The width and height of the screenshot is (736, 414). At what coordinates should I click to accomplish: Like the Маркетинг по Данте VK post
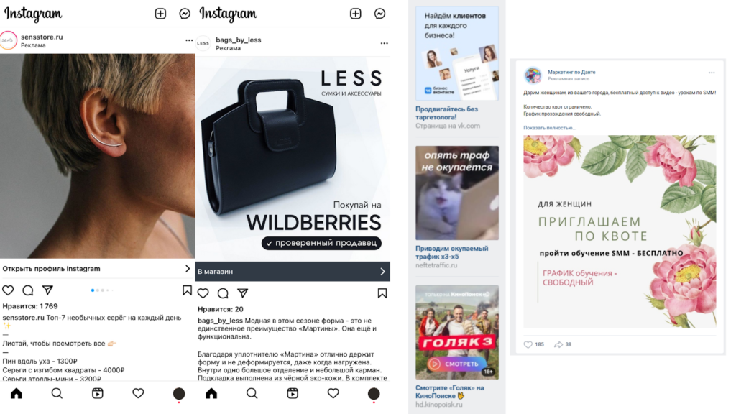pyautogui.click(x=528, y=344)
